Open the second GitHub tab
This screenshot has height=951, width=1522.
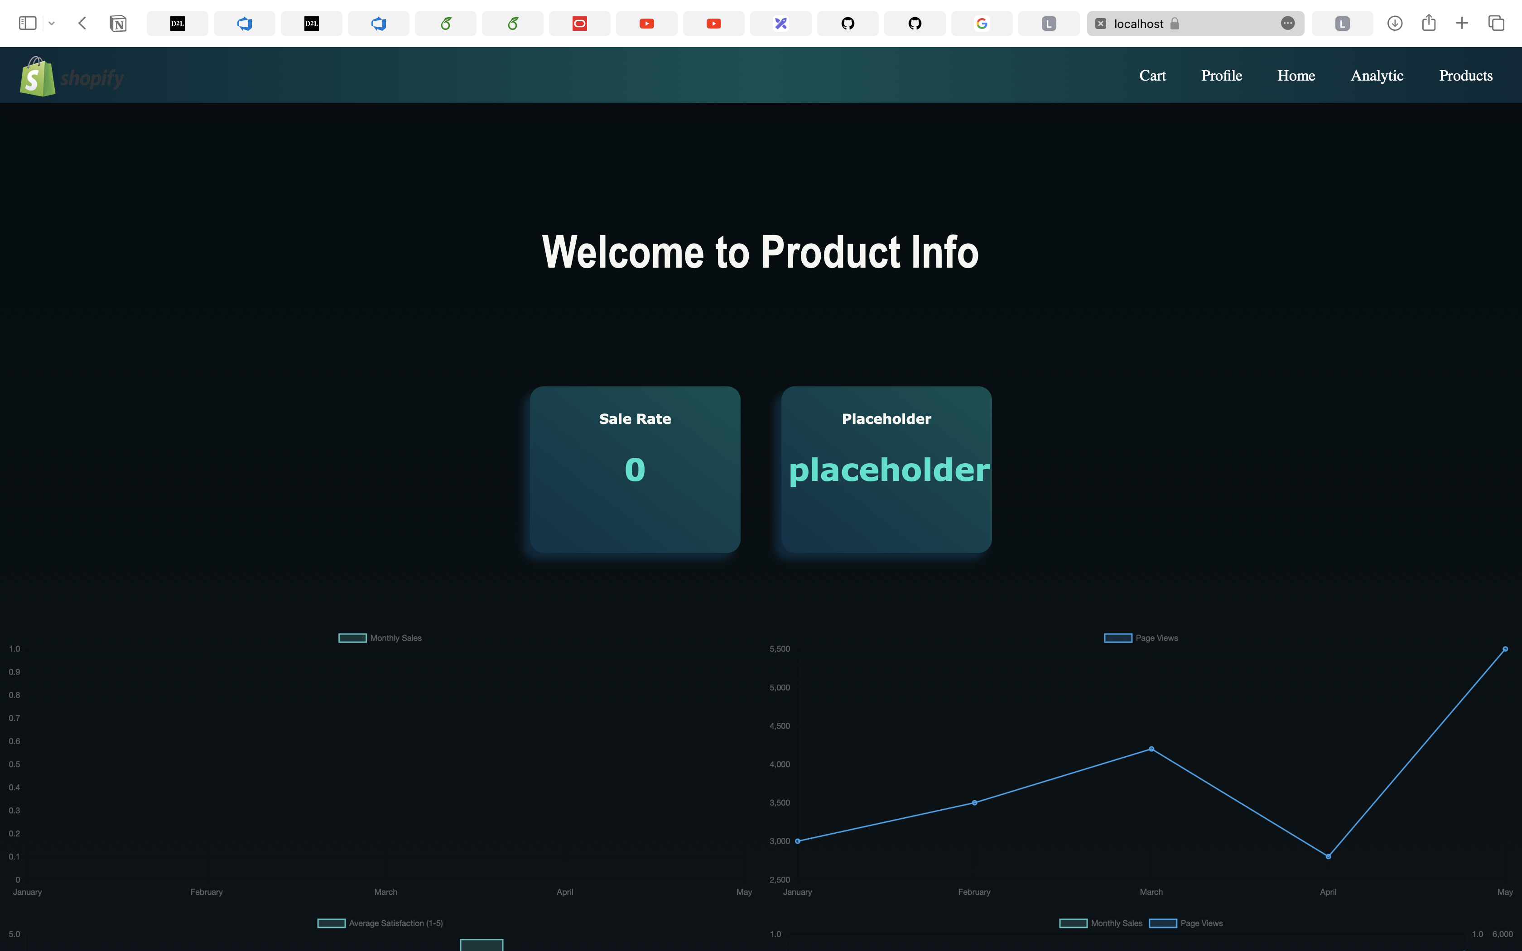click(915, 23)
